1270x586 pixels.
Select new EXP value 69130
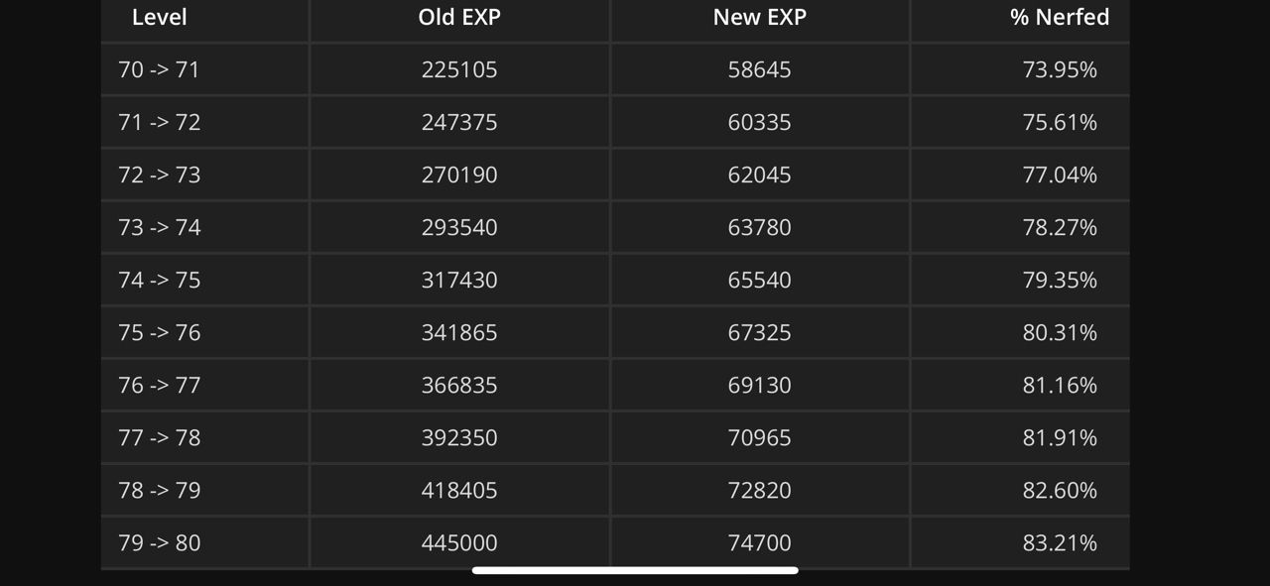tap(759, 385)
